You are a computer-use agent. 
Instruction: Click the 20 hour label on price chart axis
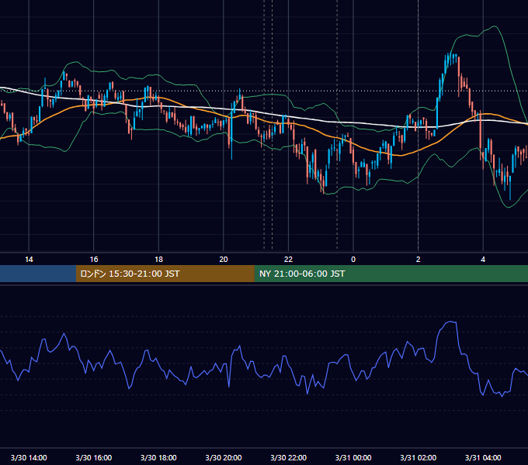point(224,260)
